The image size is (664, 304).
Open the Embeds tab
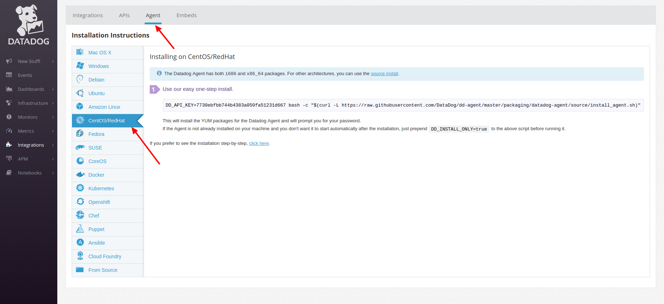[x=186, y=15]
